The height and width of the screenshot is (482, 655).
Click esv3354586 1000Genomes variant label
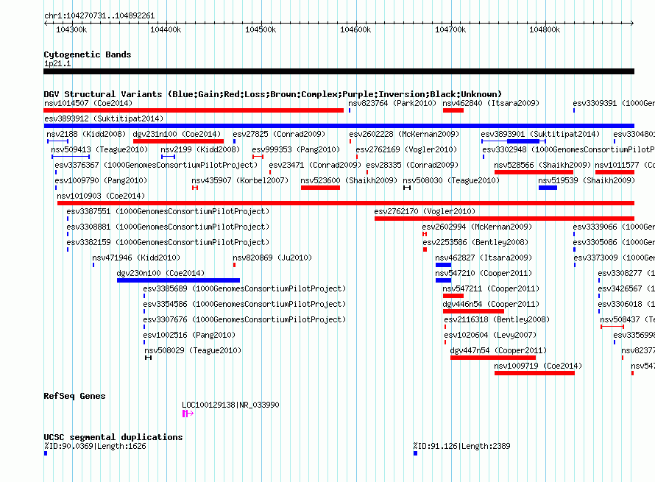coord(244,304)
